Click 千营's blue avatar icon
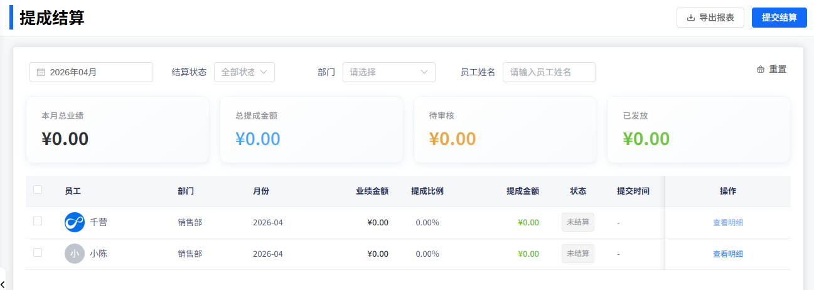 pos(75,222)
